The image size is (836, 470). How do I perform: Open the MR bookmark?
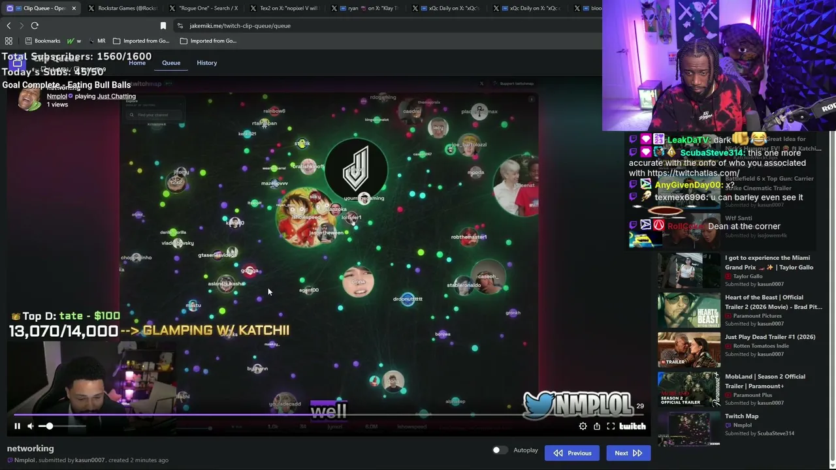click(97, 40)
